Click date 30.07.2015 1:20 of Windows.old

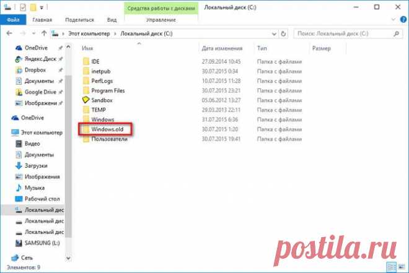point(219,129)
